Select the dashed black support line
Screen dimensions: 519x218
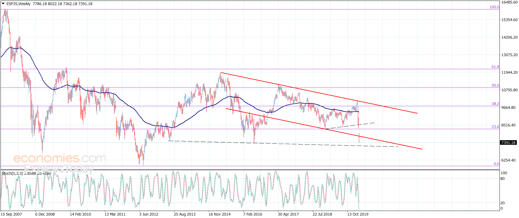[283, 144]
